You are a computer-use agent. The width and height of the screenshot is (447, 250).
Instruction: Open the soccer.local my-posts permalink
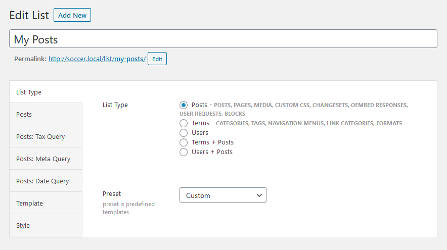pos(97,59)
